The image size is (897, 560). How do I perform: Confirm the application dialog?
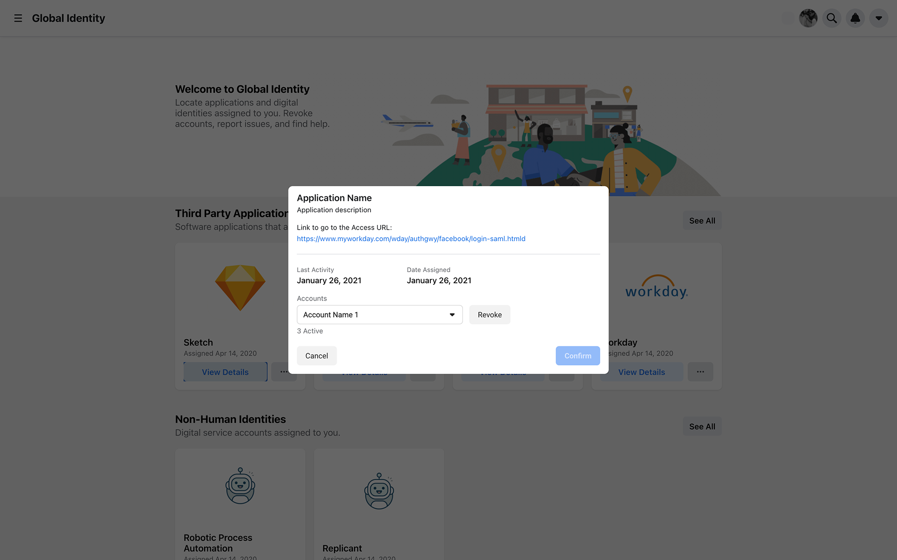pyautogui.click(x=577, y=356)
